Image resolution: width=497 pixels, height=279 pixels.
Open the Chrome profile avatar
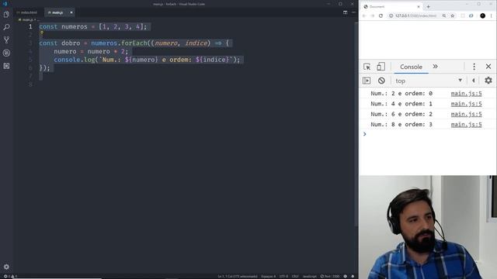[x=483, y=15]
